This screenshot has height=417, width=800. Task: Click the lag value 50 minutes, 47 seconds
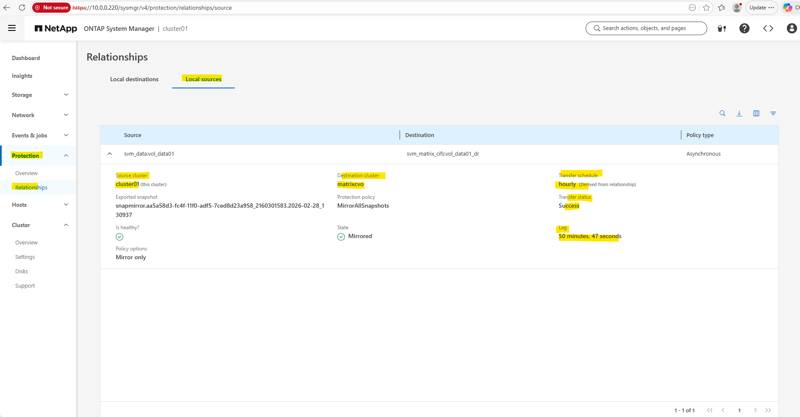(590, 236)
